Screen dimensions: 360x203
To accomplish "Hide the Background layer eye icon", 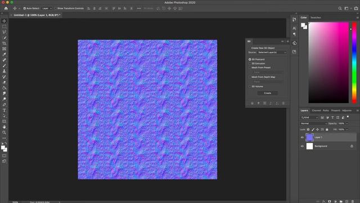I will [x=302, y=146].
